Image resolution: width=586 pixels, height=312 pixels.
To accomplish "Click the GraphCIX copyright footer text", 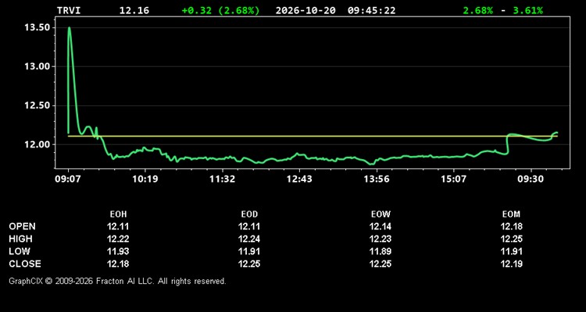I will tap(117, 281).
